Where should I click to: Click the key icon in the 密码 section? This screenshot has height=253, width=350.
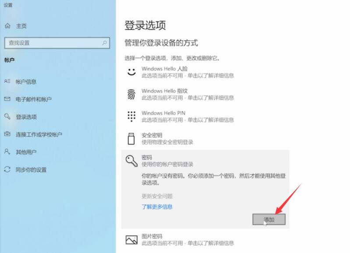coord(131,161)
